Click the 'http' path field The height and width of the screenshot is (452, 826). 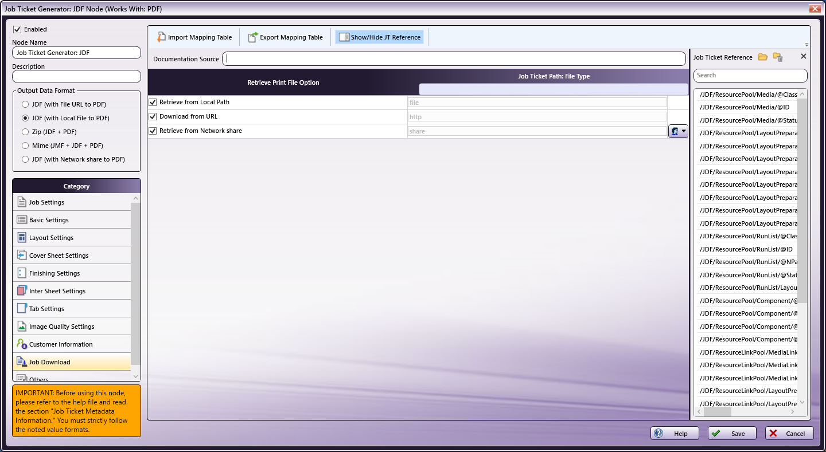(x=537, y=117)
